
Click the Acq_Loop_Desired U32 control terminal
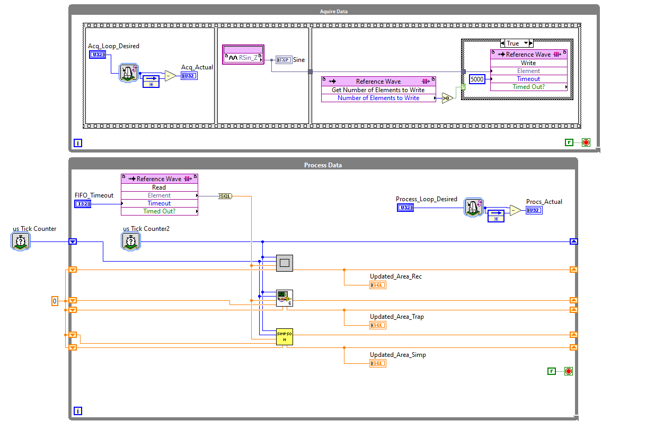click(x=96, y=55)
